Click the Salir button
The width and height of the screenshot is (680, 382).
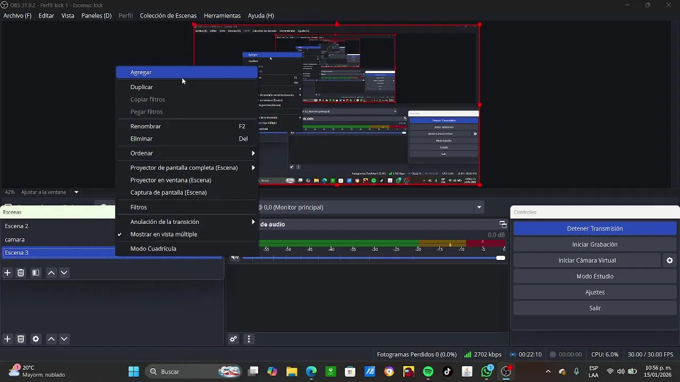pos(594,308)
